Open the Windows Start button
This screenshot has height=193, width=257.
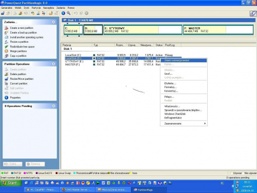[x=11, y=183]
